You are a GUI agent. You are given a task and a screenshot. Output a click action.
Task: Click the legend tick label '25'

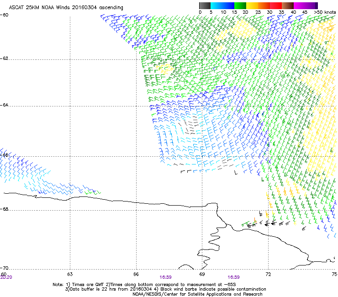pyautogui.click(x=258, y=12)
